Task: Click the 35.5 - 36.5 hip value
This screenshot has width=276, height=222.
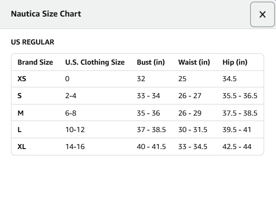Action: coord(240,96)
